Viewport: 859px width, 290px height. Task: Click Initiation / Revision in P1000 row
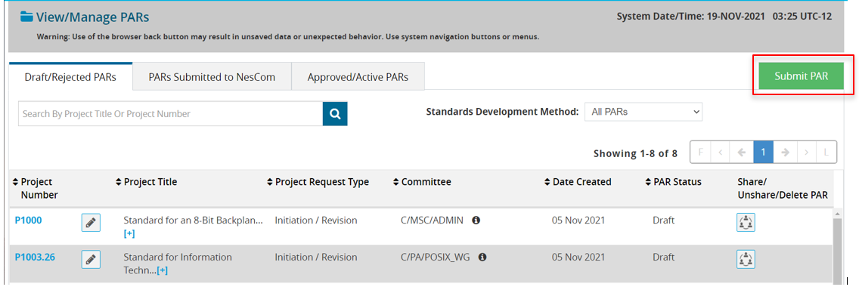(316, 221)
